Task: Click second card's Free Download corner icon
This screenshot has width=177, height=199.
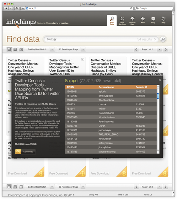Action: [x=82, y=173]
